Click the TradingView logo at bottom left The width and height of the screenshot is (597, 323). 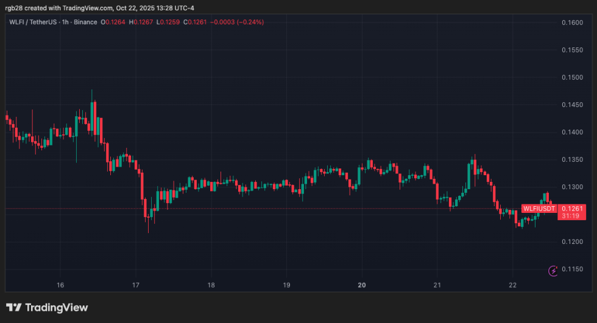[x=47, y=307]
